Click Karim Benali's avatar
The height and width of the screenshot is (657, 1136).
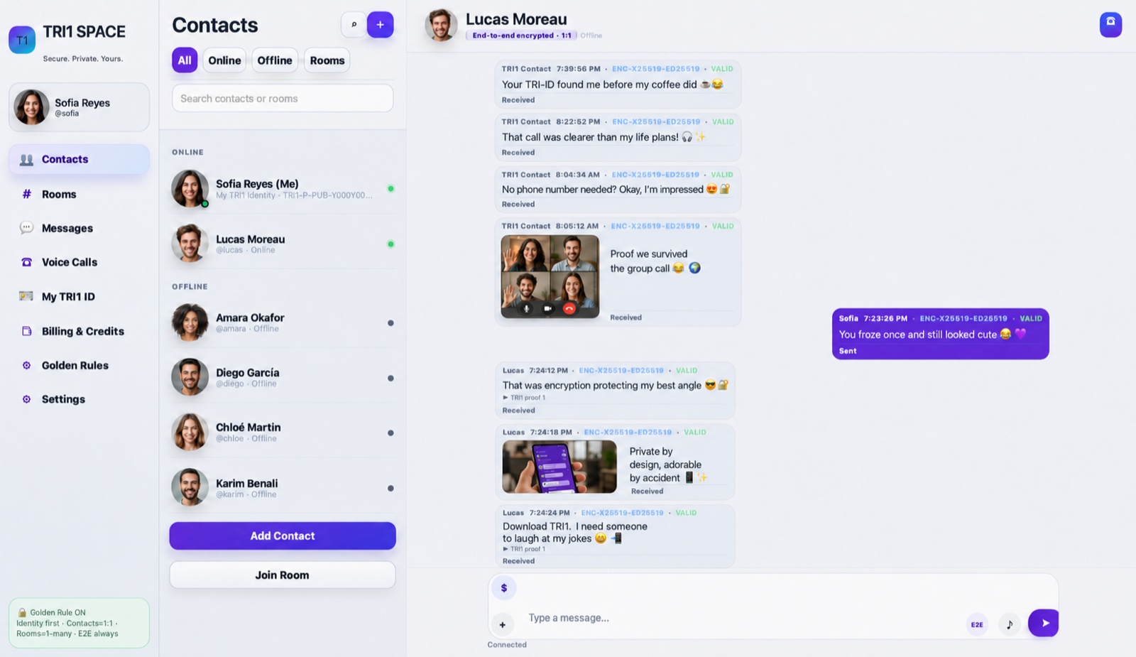pos(190,487)
